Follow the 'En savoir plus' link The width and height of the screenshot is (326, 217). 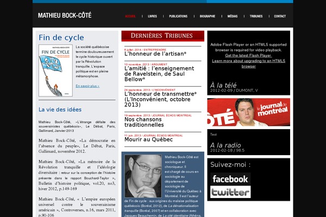[87, 86]
